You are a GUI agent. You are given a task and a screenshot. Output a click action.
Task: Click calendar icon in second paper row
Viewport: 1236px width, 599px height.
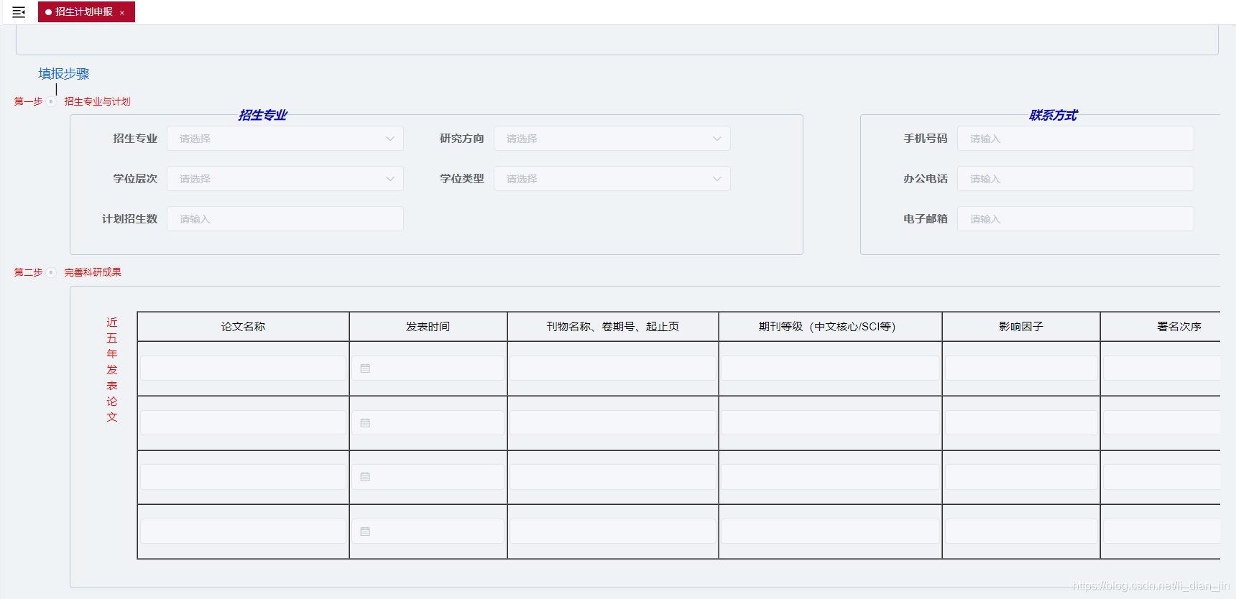click(365, 423)
